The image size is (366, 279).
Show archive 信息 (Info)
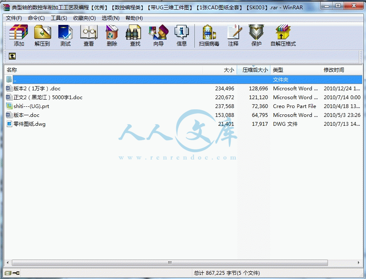182,35
